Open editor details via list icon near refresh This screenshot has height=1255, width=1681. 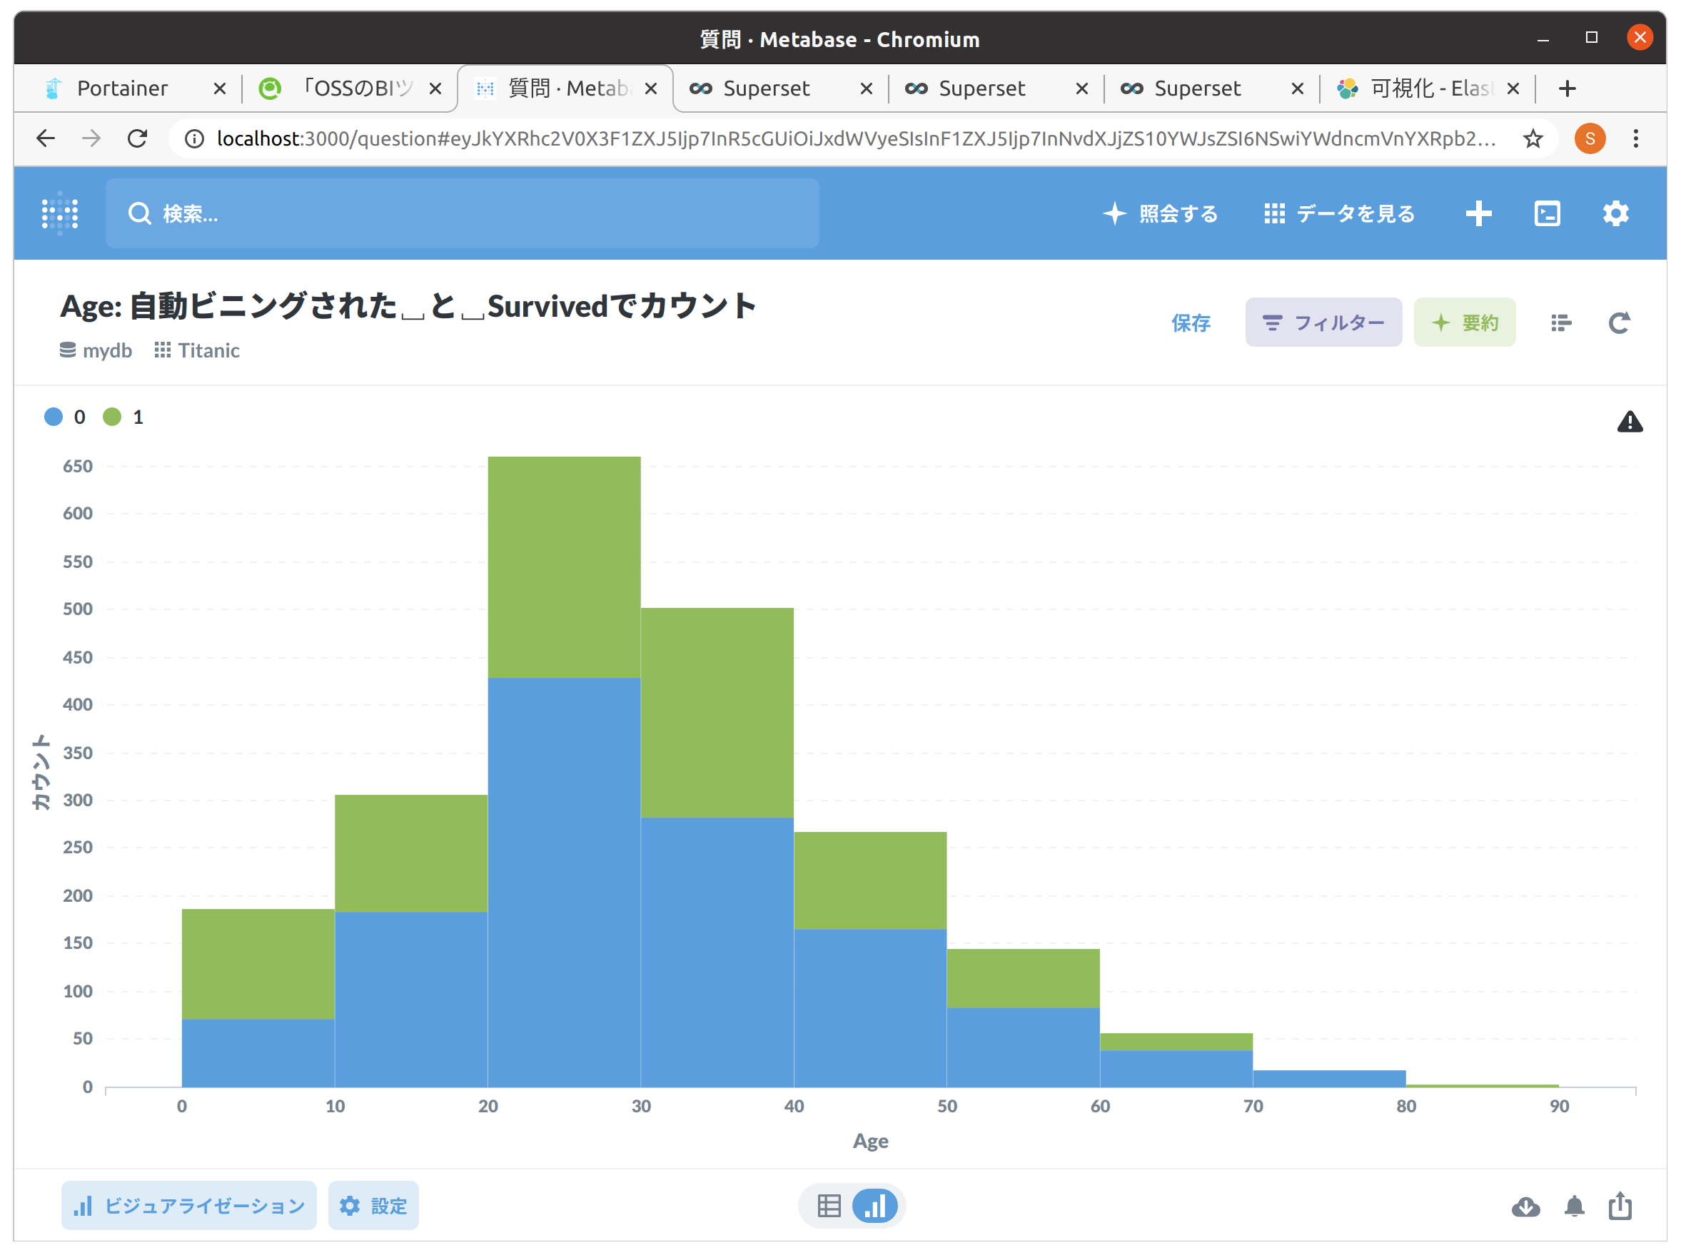(x=1562, y=322)
